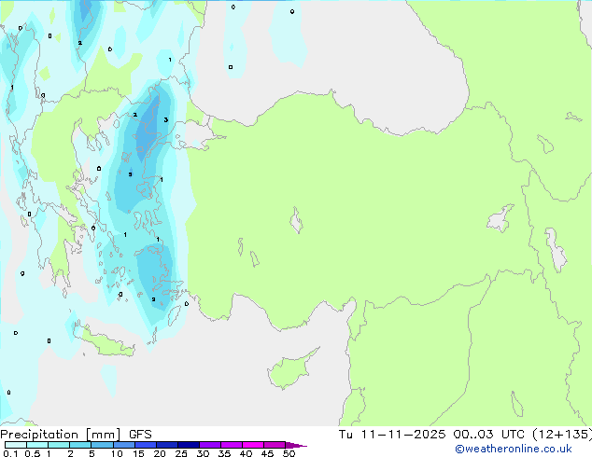Screen dimensions: 592x457
Task: Click the '25' legend scale label
Action: pyautogui.click(x=181, y=453)
